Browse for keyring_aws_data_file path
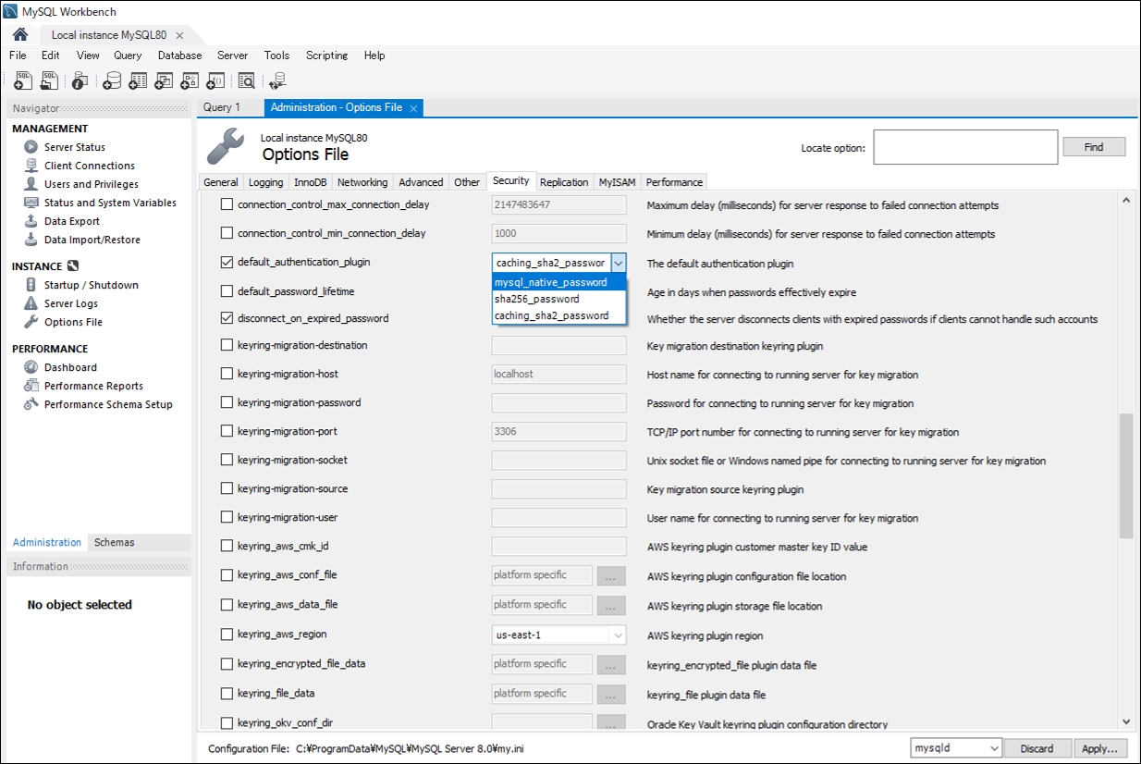This screenshot has height=764, width=1141. point(611,606)
